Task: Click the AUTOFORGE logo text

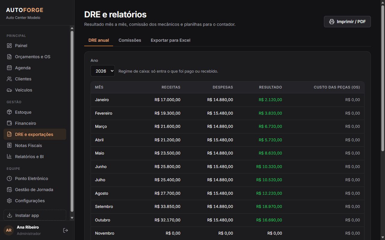Action: 25,10
